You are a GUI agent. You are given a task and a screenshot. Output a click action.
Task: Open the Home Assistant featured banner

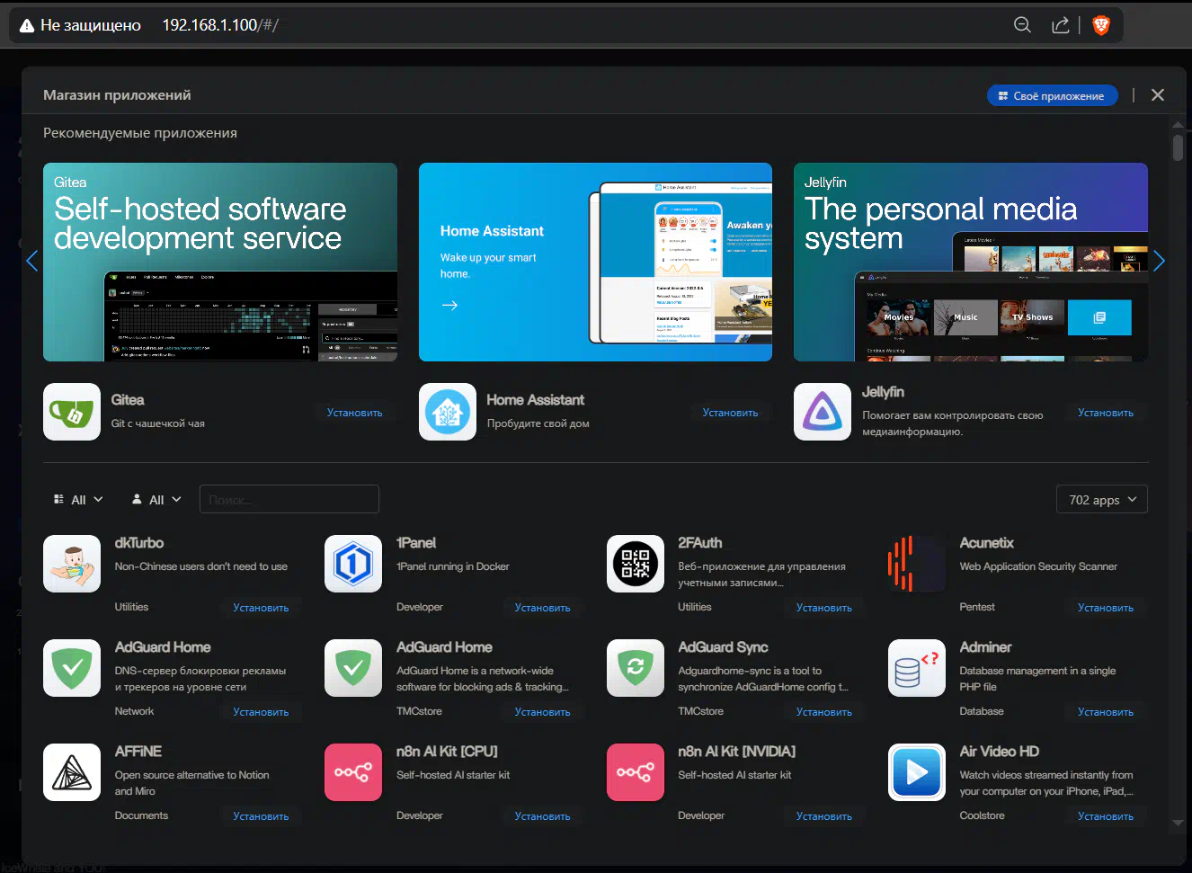pos(595,262)
